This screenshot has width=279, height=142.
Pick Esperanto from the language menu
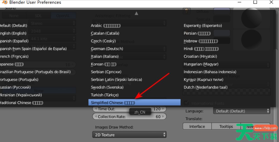203,25
